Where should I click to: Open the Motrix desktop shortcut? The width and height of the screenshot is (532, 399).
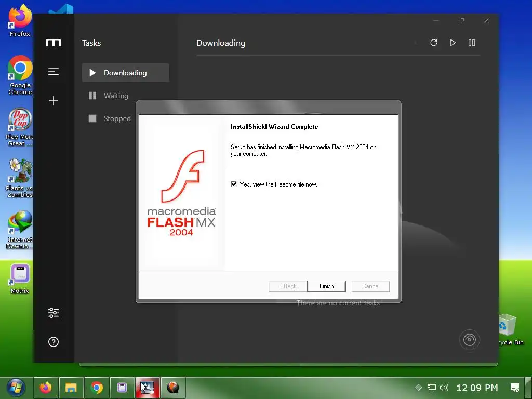coord(20,279)
